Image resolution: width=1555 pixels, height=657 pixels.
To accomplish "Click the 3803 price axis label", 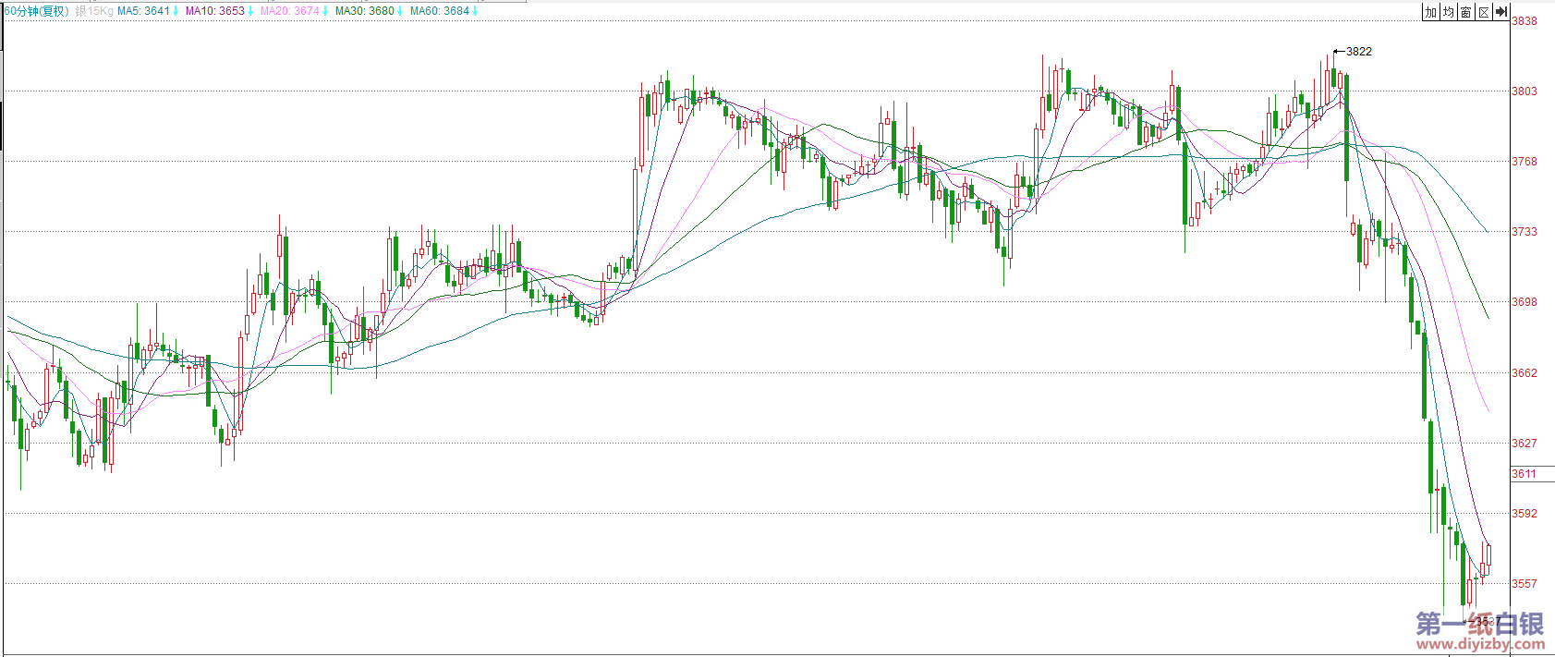I will coord(1525,91).
